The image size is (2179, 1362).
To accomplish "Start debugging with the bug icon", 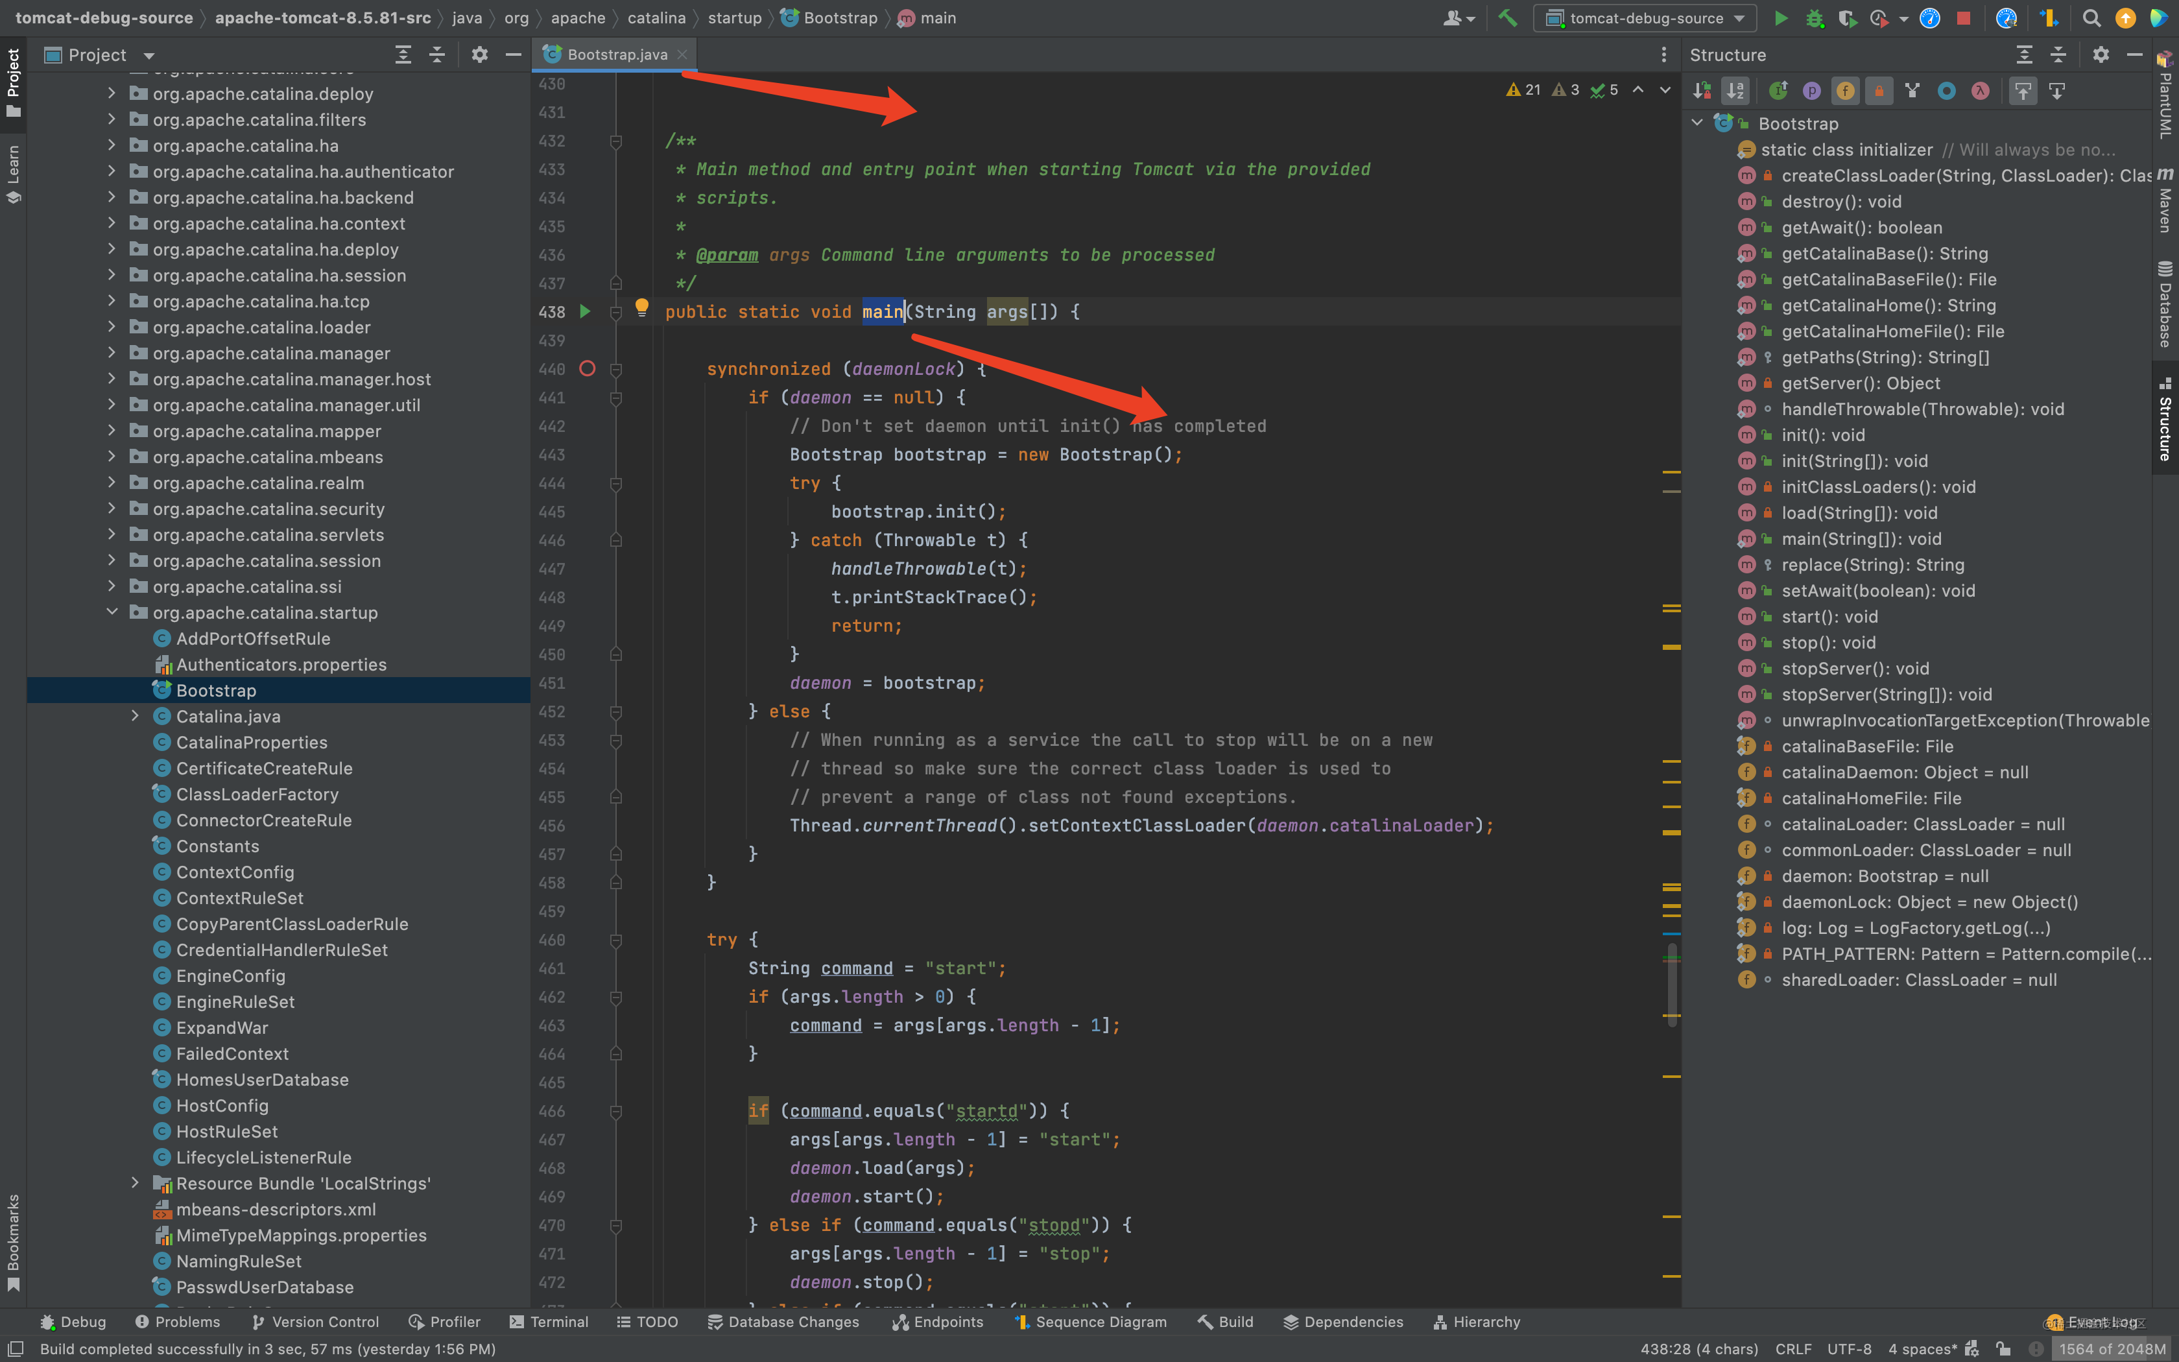I will click(1813, 18).
